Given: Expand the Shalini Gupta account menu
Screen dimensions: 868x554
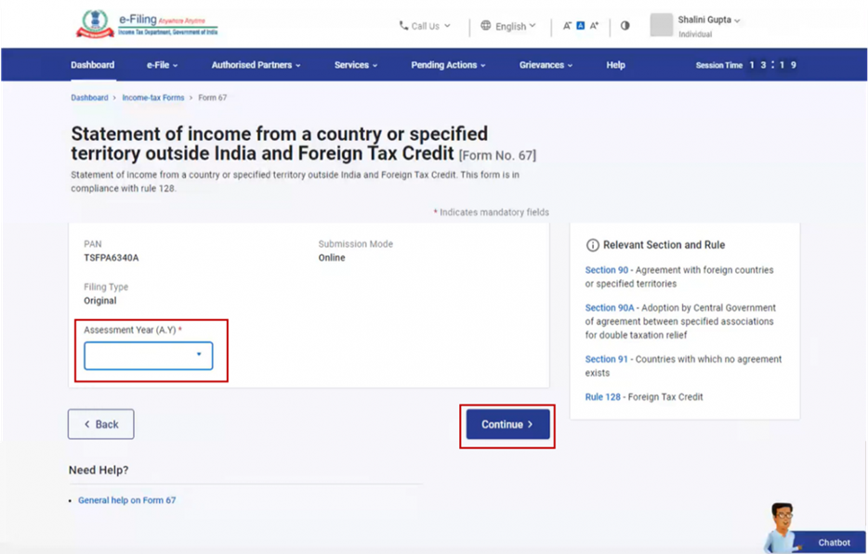Looking at the screenshot, I should tap(710, 19).
